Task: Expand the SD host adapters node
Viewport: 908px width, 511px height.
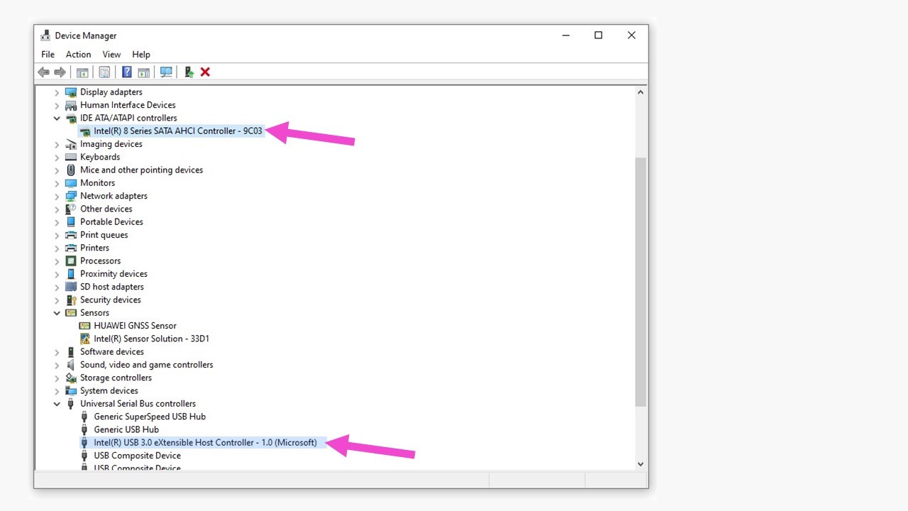Action: 57,287
